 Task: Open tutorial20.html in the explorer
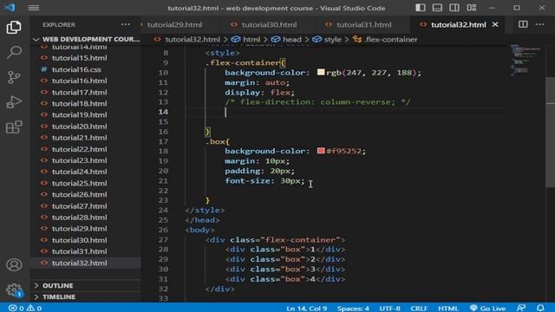pos(86,127)
